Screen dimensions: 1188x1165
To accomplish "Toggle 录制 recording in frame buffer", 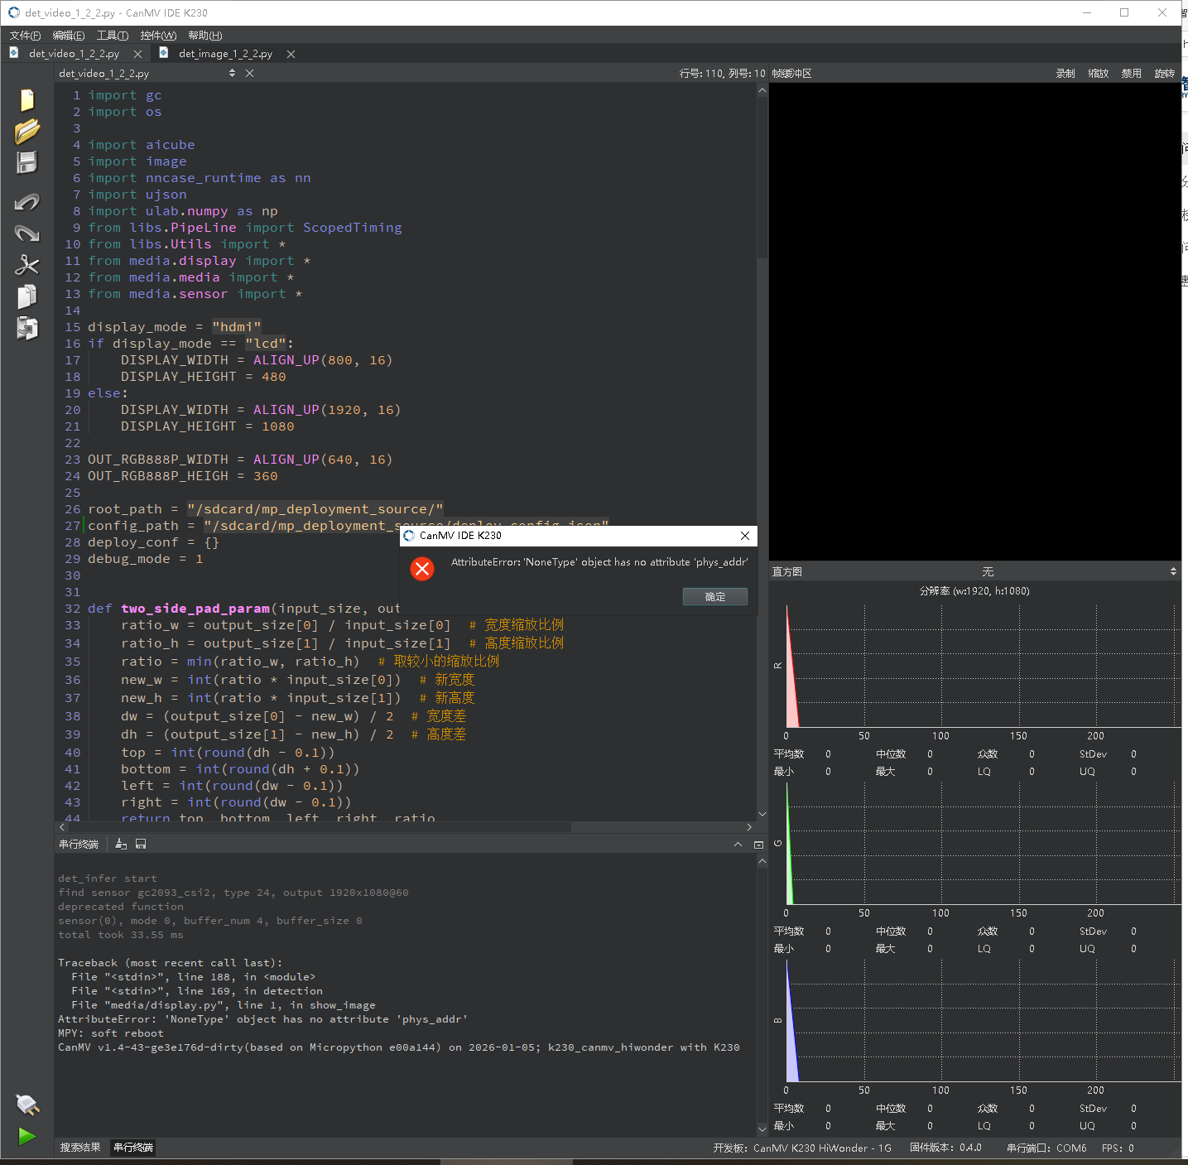I will coord(1065,74).
